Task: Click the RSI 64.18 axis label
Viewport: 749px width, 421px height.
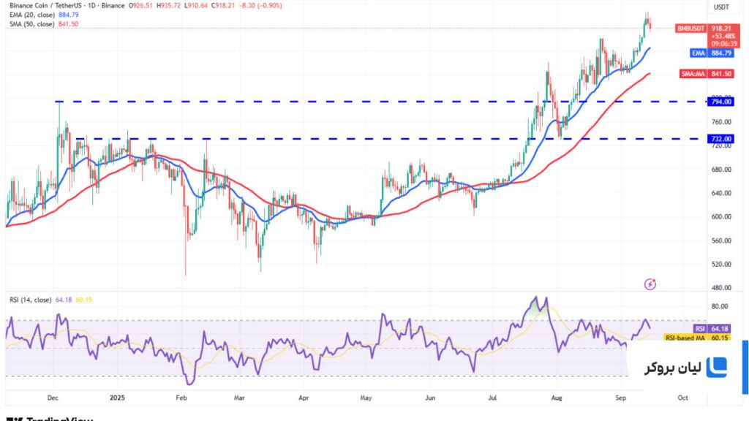Action: (712, 329)
